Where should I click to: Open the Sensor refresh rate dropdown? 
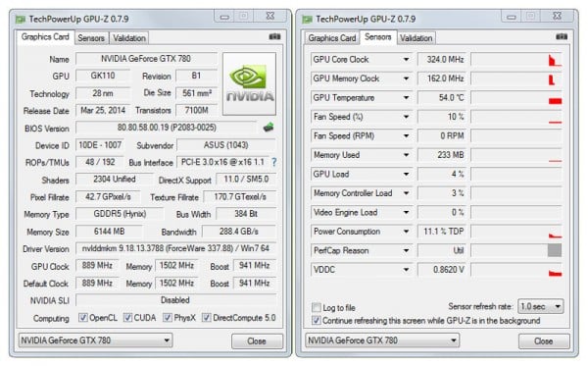point(540,307)
